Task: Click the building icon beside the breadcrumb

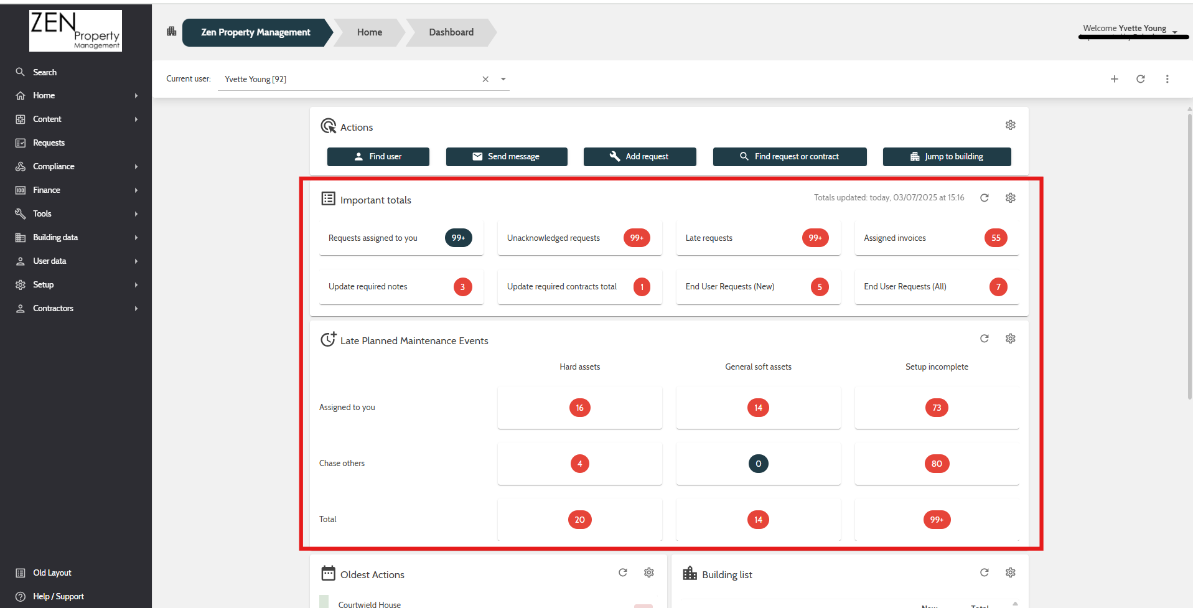Action: coord(172,31)
